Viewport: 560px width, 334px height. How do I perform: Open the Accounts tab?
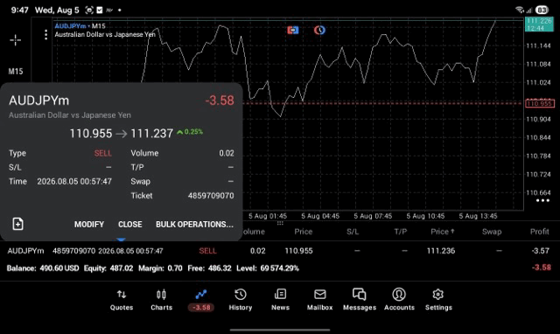(x=399, y=300)
